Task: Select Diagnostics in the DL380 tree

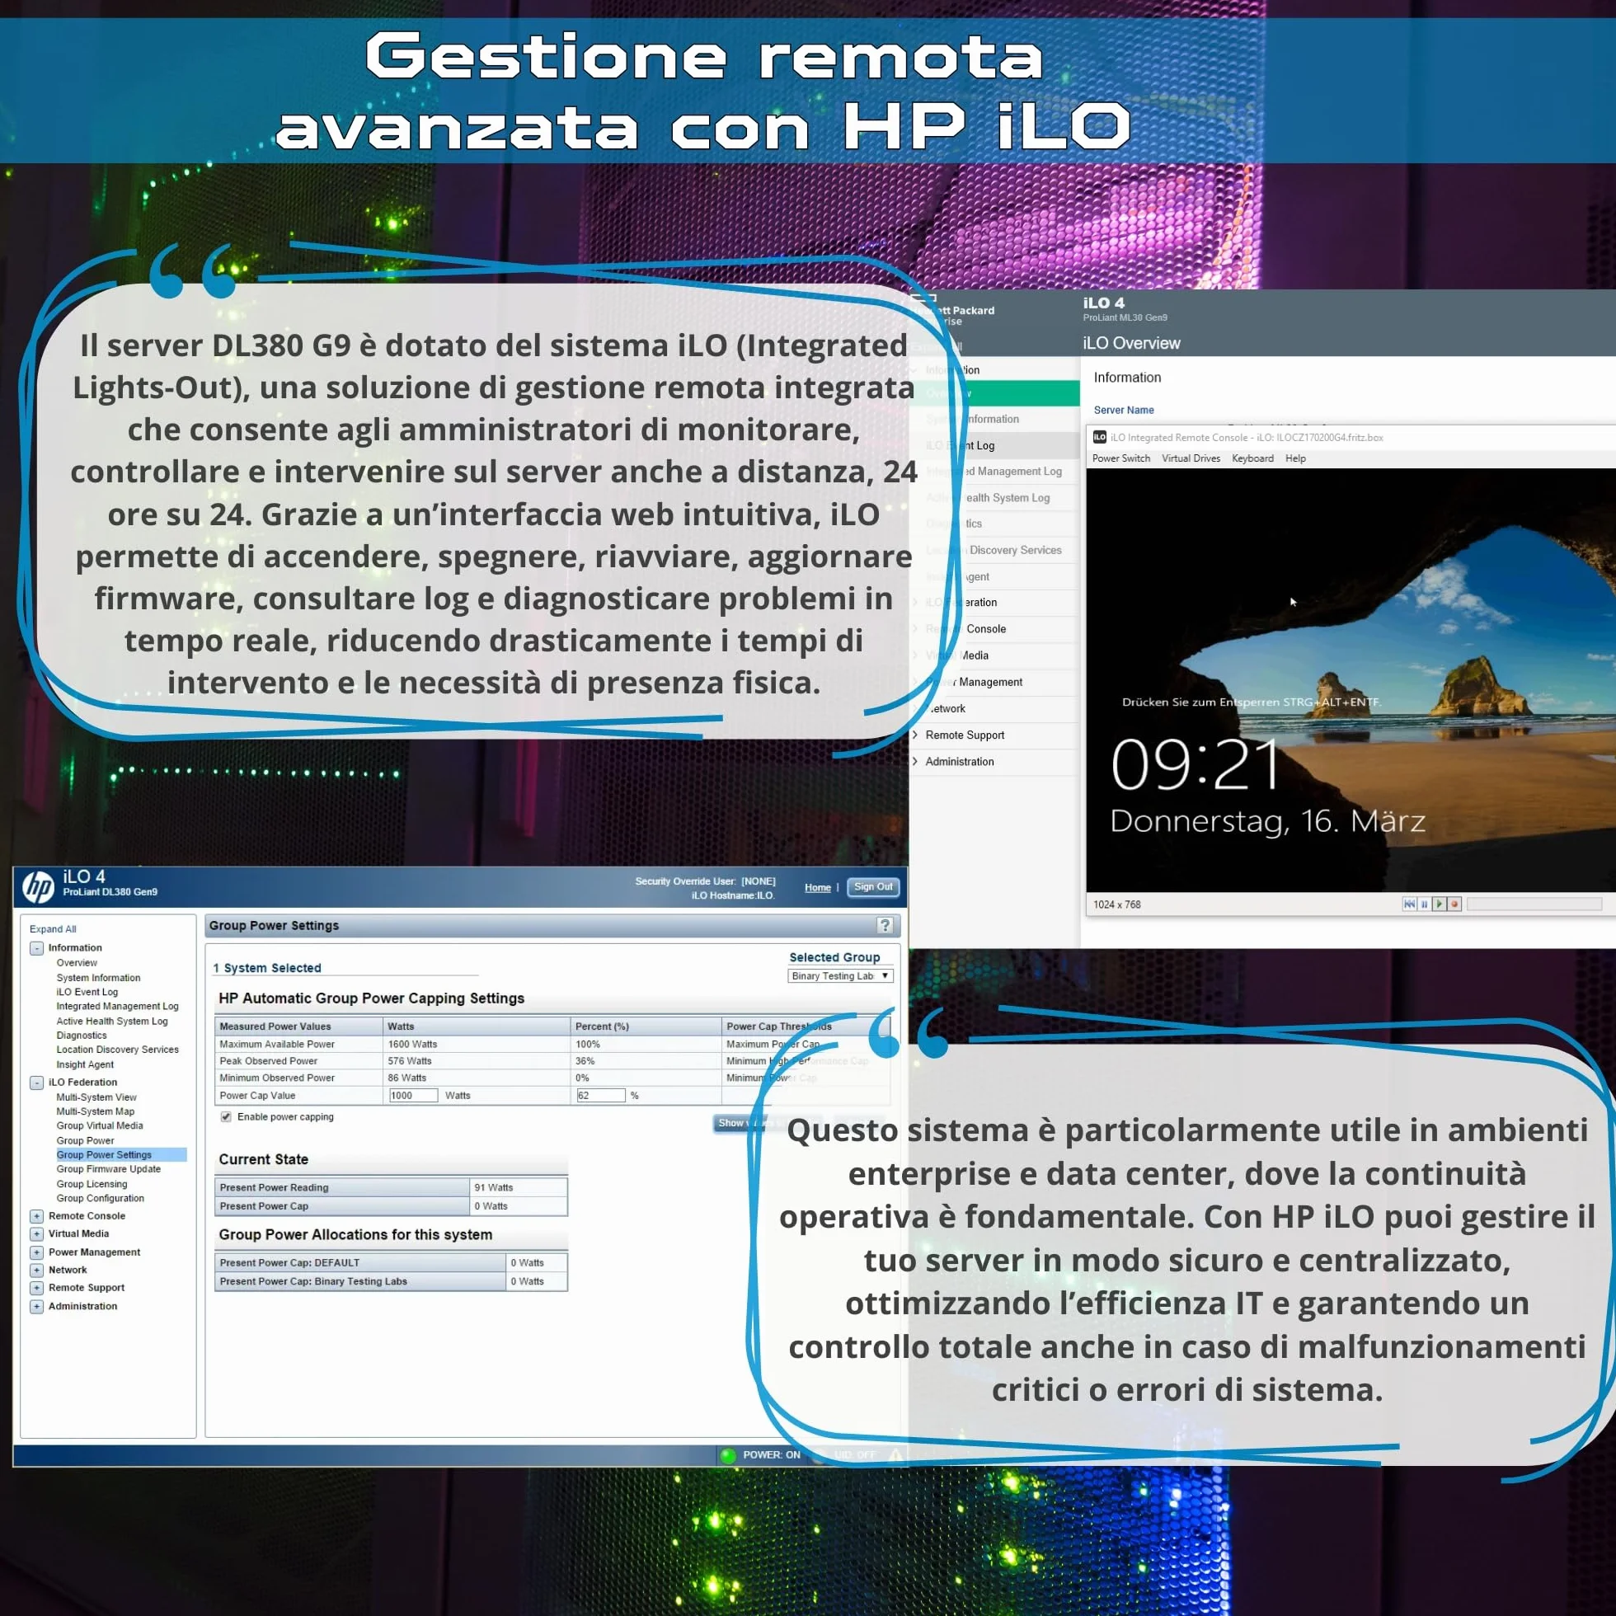Action: click(x=81, y=1036)
